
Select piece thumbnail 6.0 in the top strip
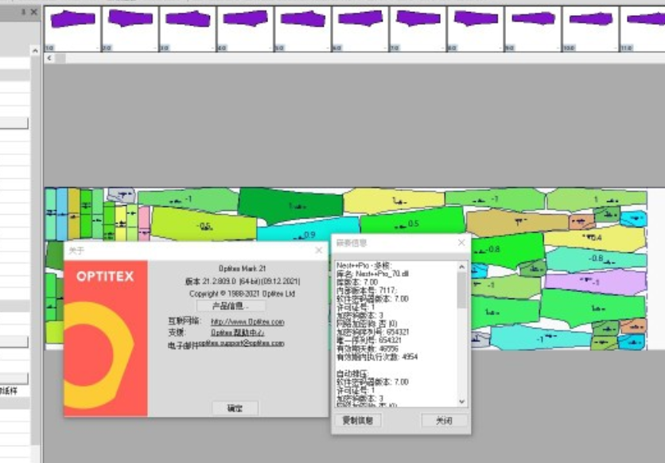pos(360,29)
